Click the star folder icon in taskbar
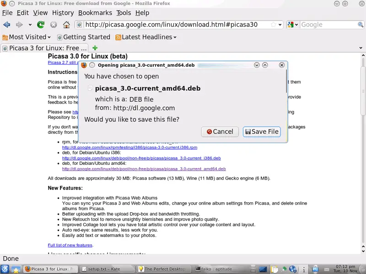Screen dimensions: 366x274 point(16,269)
